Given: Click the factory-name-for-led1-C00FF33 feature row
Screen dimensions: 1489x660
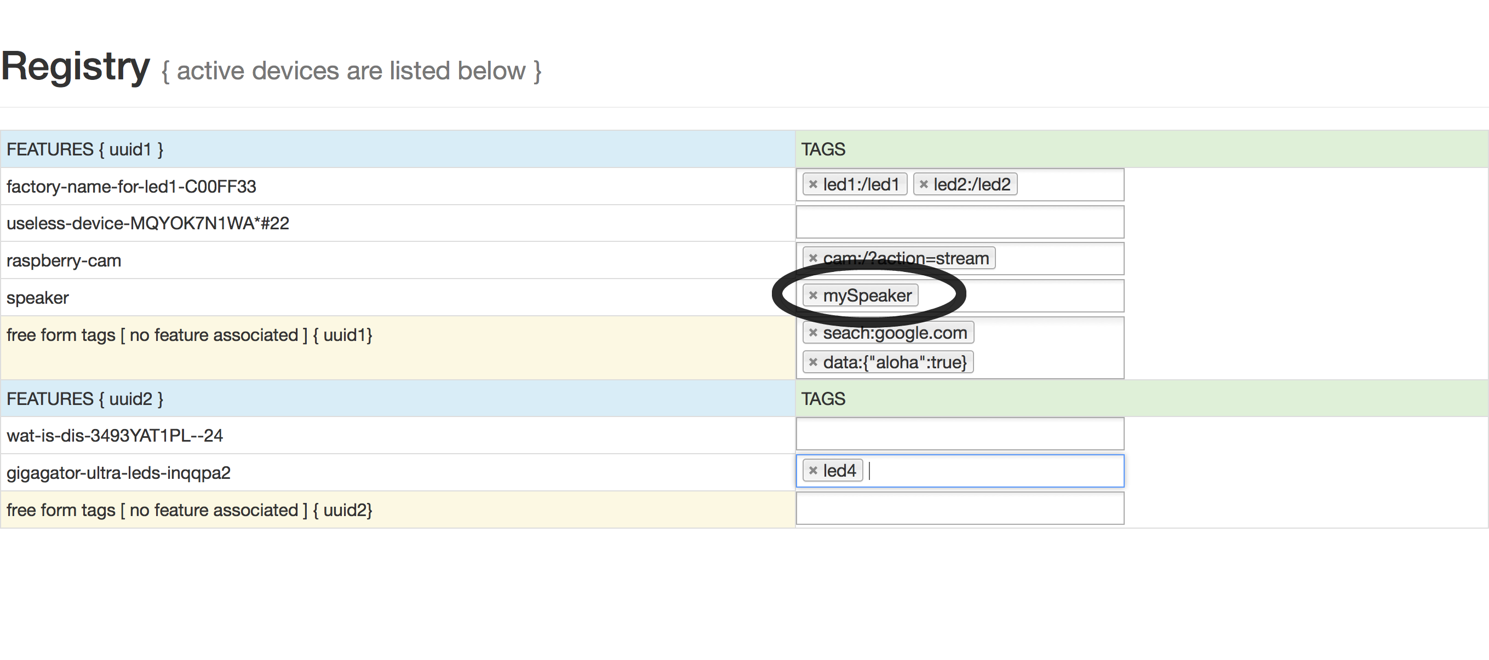Looking at the screenshot, I should (x=131, y=187).
